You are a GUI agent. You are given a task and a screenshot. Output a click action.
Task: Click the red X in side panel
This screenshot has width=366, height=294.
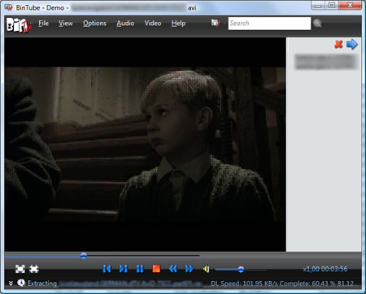click(338, 44)
